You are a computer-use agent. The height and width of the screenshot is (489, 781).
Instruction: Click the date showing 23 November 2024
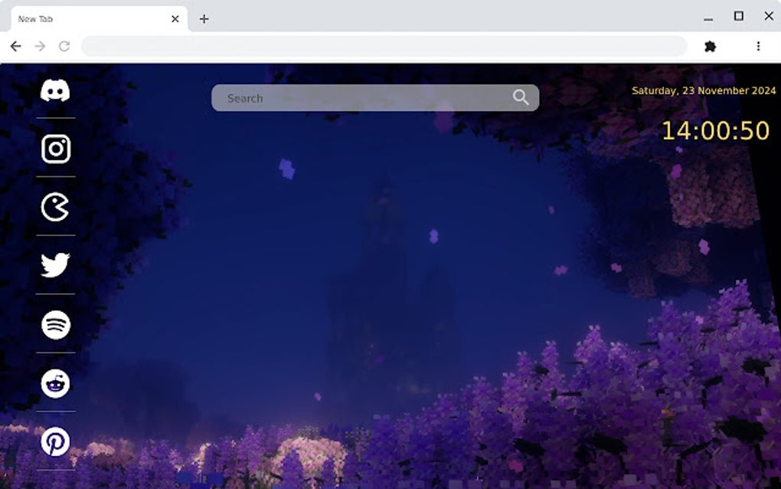[x=703, y=90]
